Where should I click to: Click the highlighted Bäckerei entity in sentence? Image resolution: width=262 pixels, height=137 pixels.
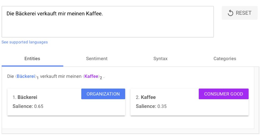[x=26, y=76]
